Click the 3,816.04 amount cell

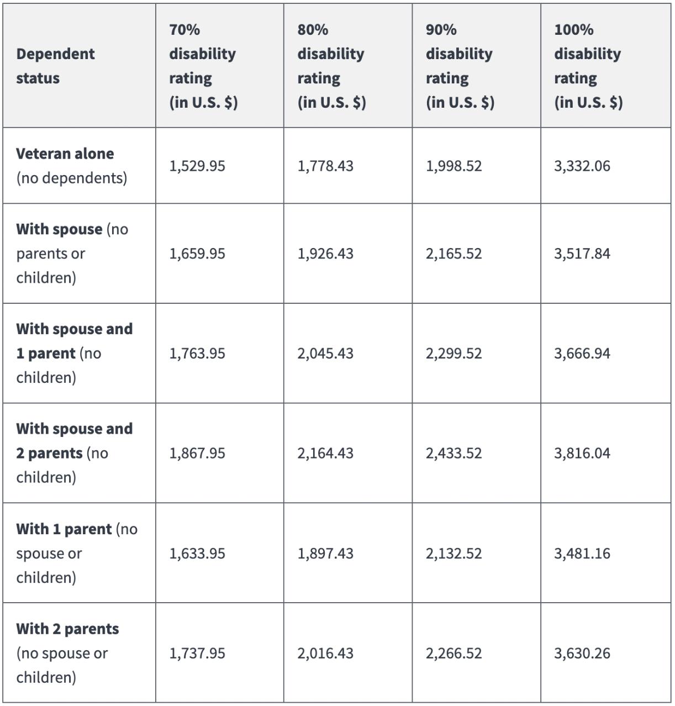(x=582, y=454)
